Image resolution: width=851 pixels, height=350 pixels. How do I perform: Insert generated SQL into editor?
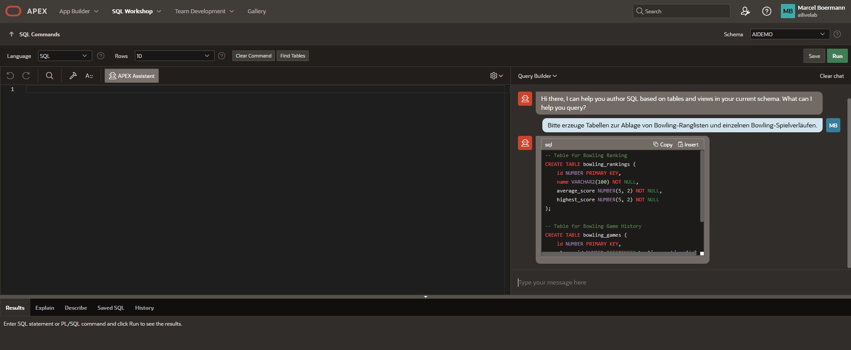tap(688, 144)
